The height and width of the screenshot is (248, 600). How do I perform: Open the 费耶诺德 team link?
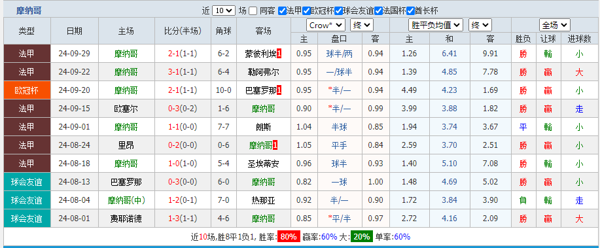click(126, 219)
